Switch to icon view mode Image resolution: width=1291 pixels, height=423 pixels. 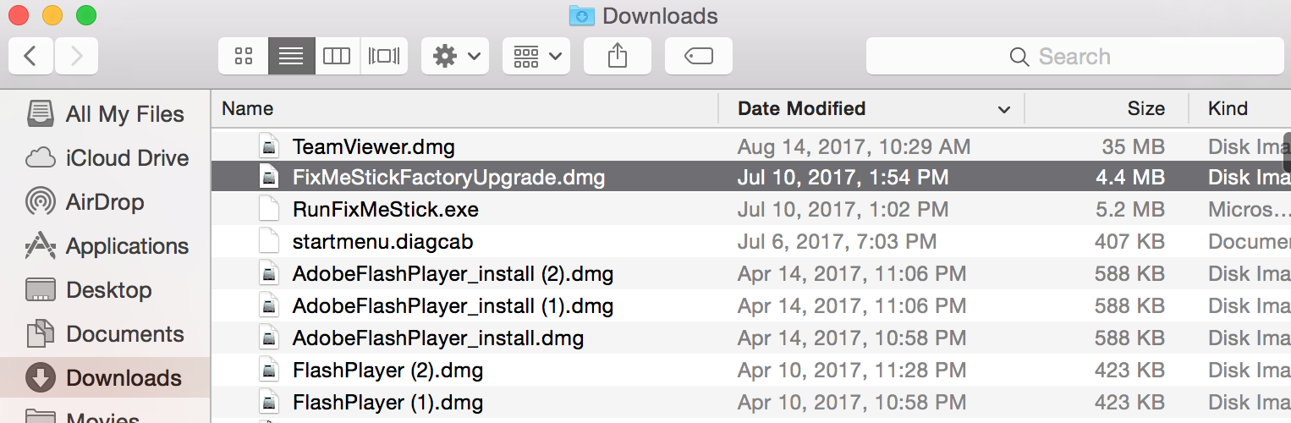pyautogui.click(x=244, y=57)
